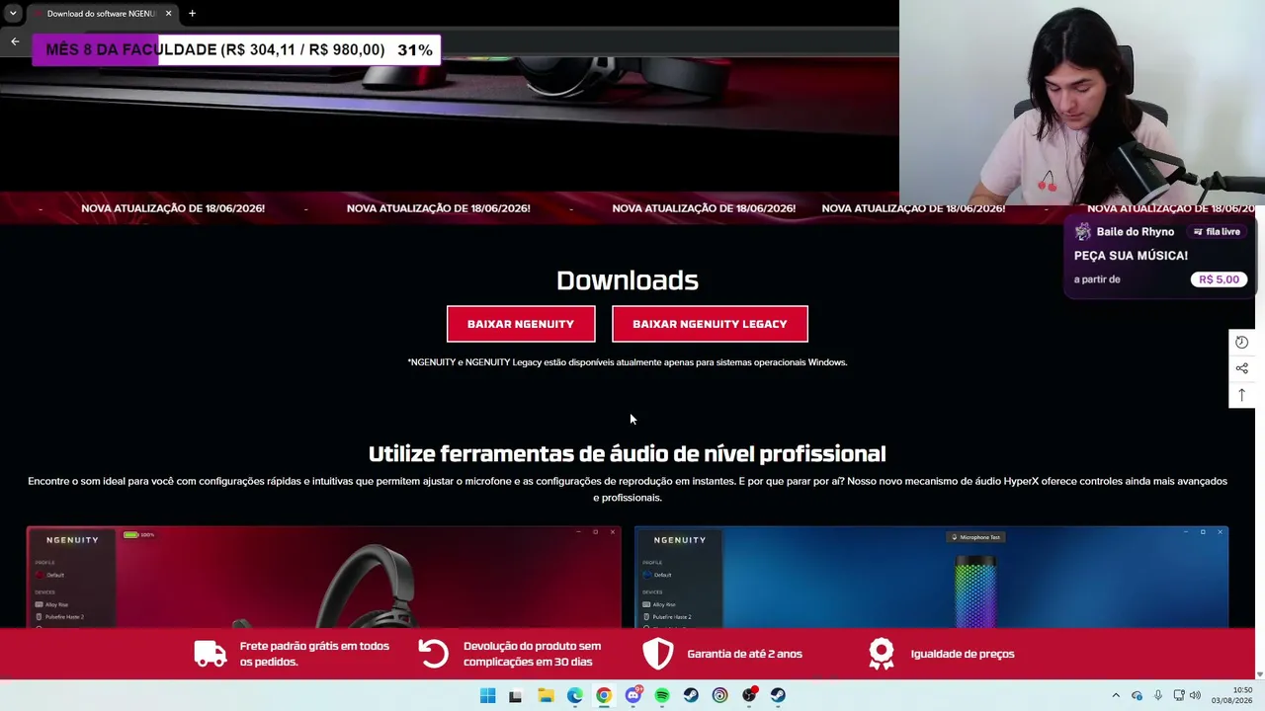Click the back-to-top arrow icon
Image resolution: width=1265 pixels, height=711 pixels.
tap(1242, 395)
